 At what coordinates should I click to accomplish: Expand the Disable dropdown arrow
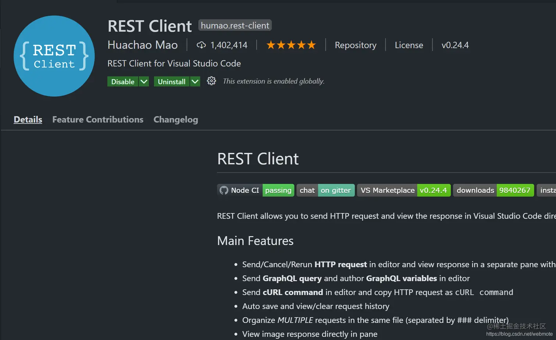click(x=144, y=82)
